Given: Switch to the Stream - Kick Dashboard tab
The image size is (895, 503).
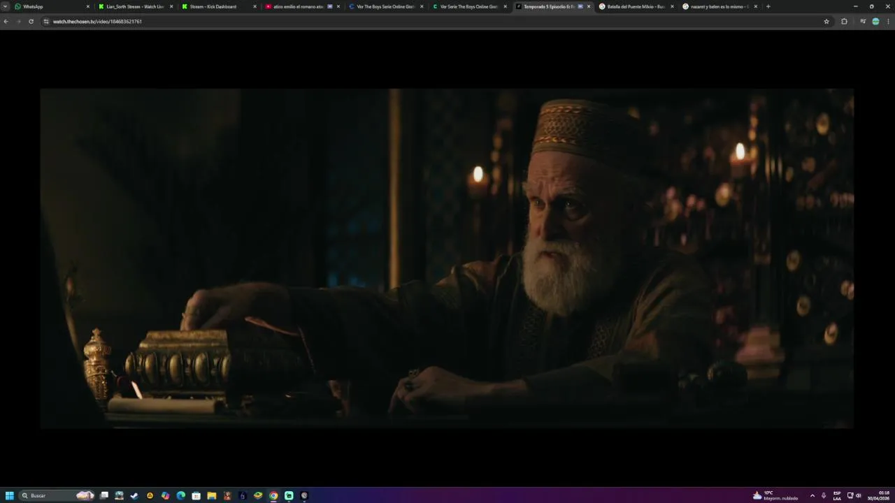Looking at the screenshot, I should 219,6.
